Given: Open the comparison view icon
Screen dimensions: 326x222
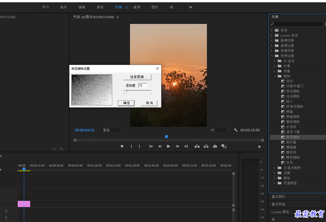Looking at the screenshot, I should tap(224, 146).
